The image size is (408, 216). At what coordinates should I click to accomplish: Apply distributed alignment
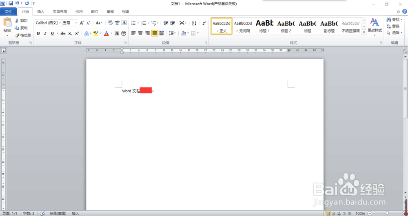click(162, 33)
